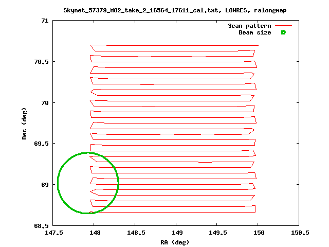This screenshot has height=247, width=329.
Task: Click the 'Beam size' legend label
Action: [x=255, y=32]
